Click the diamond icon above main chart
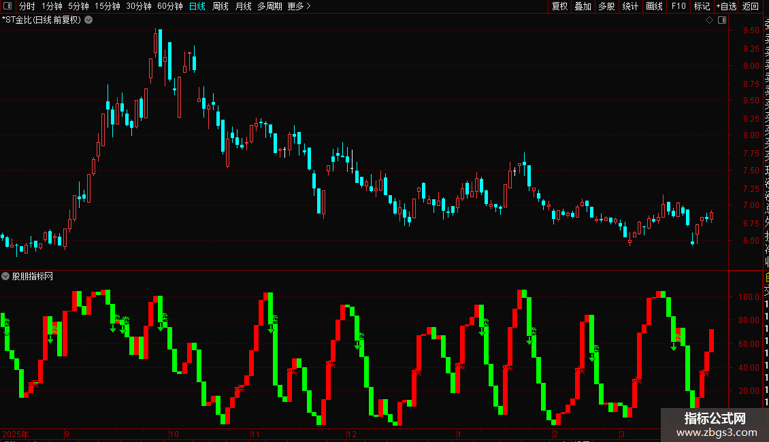This screenshot has width=769, height=442. pos(709,20)
